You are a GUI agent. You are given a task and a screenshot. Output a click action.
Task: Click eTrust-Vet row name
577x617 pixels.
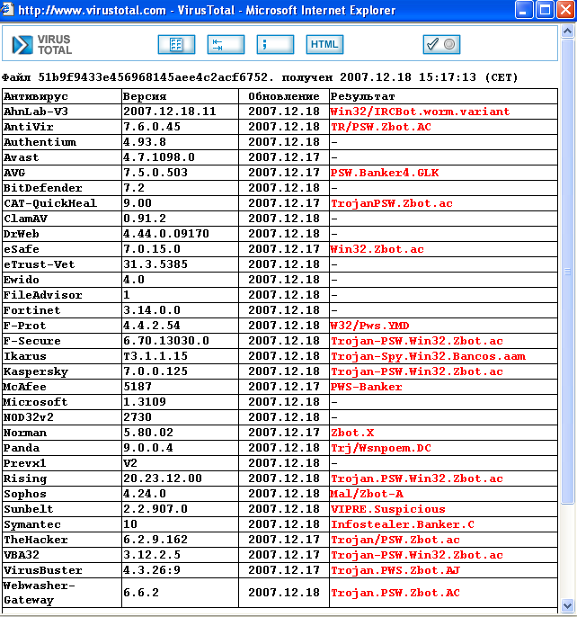[x=40, y=264]
